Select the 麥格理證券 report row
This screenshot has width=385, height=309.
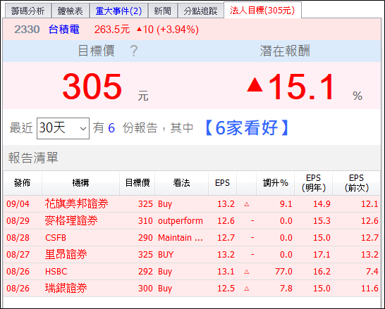point(192,221)
